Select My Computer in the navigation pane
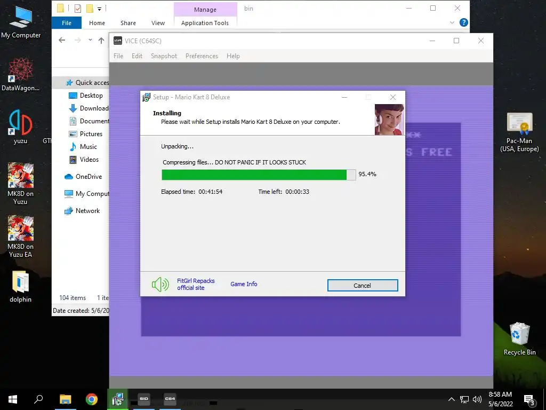The width and height of the screenshot is (546, 410). [87, 193]
